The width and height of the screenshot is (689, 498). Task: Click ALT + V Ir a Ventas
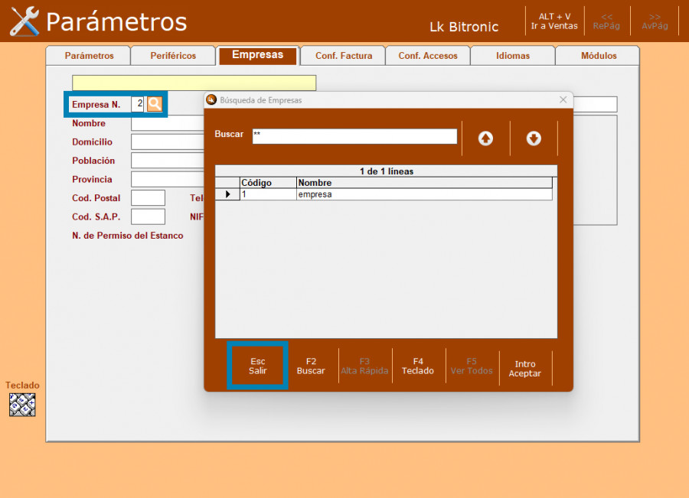click(x=554, y=21)
